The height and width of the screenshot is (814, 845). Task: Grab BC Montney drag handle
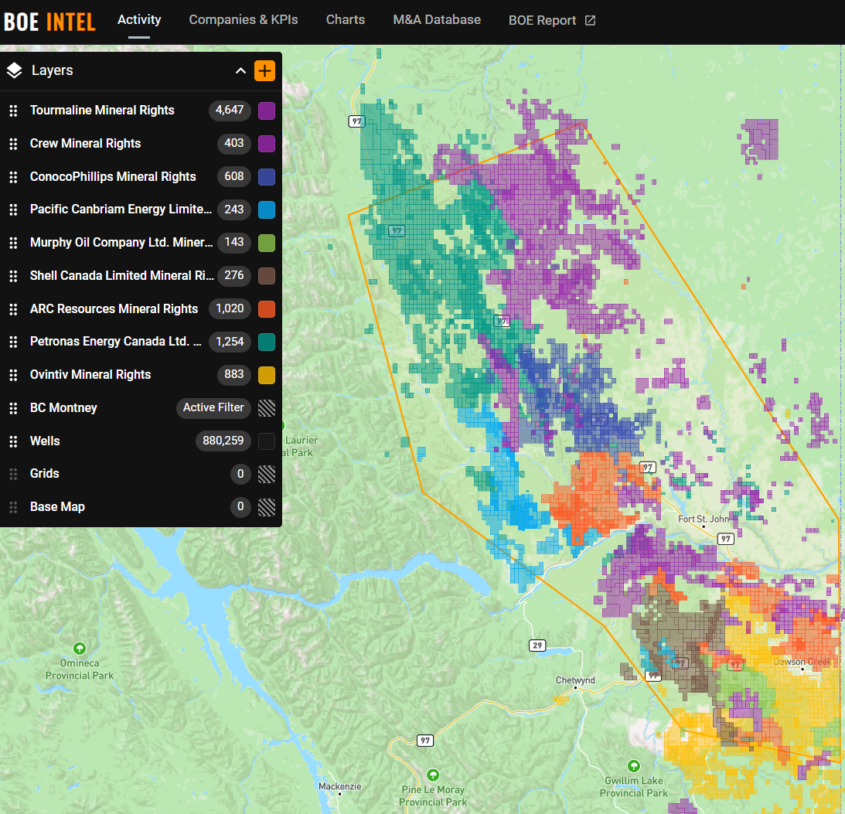[13, 408]
